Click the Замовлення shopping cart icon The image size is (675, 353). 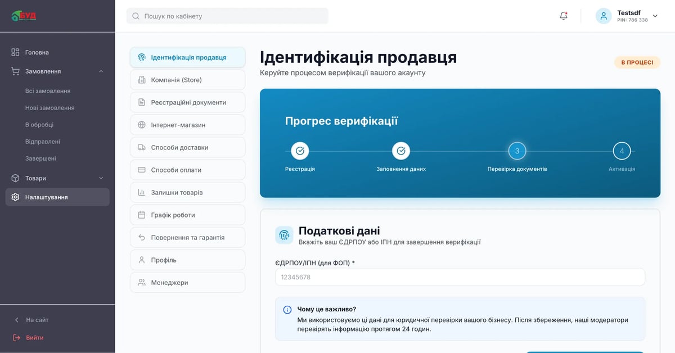pyautogui.click(x=15, y=71)
